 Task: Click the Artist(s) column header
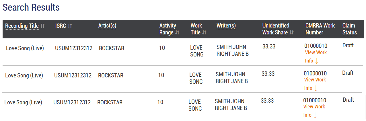click(107, 26)
